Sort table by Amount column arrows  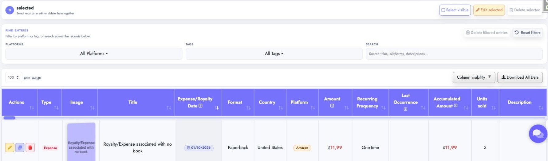(346, 108)
